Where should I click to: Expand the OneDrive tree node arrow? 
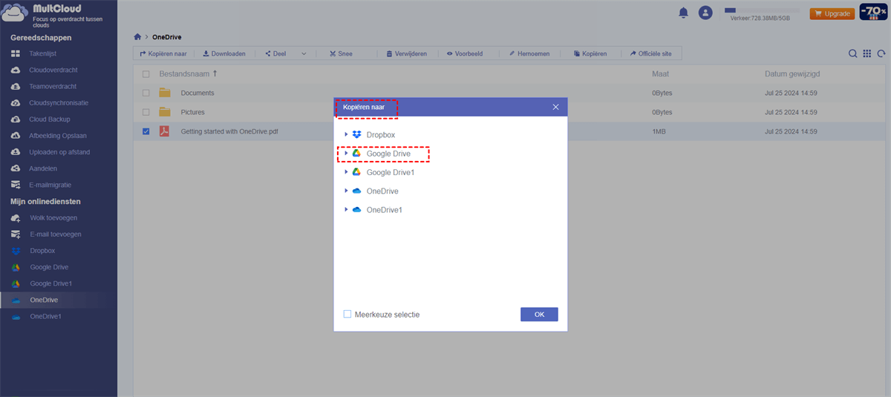pos(346,191)
